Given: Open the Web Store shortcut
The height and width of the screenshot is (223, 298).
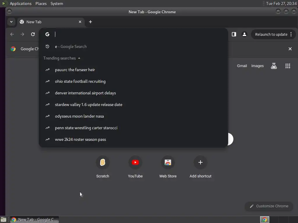Looking at the screenshot, I should pyautogui.click(x=168, y=167).
